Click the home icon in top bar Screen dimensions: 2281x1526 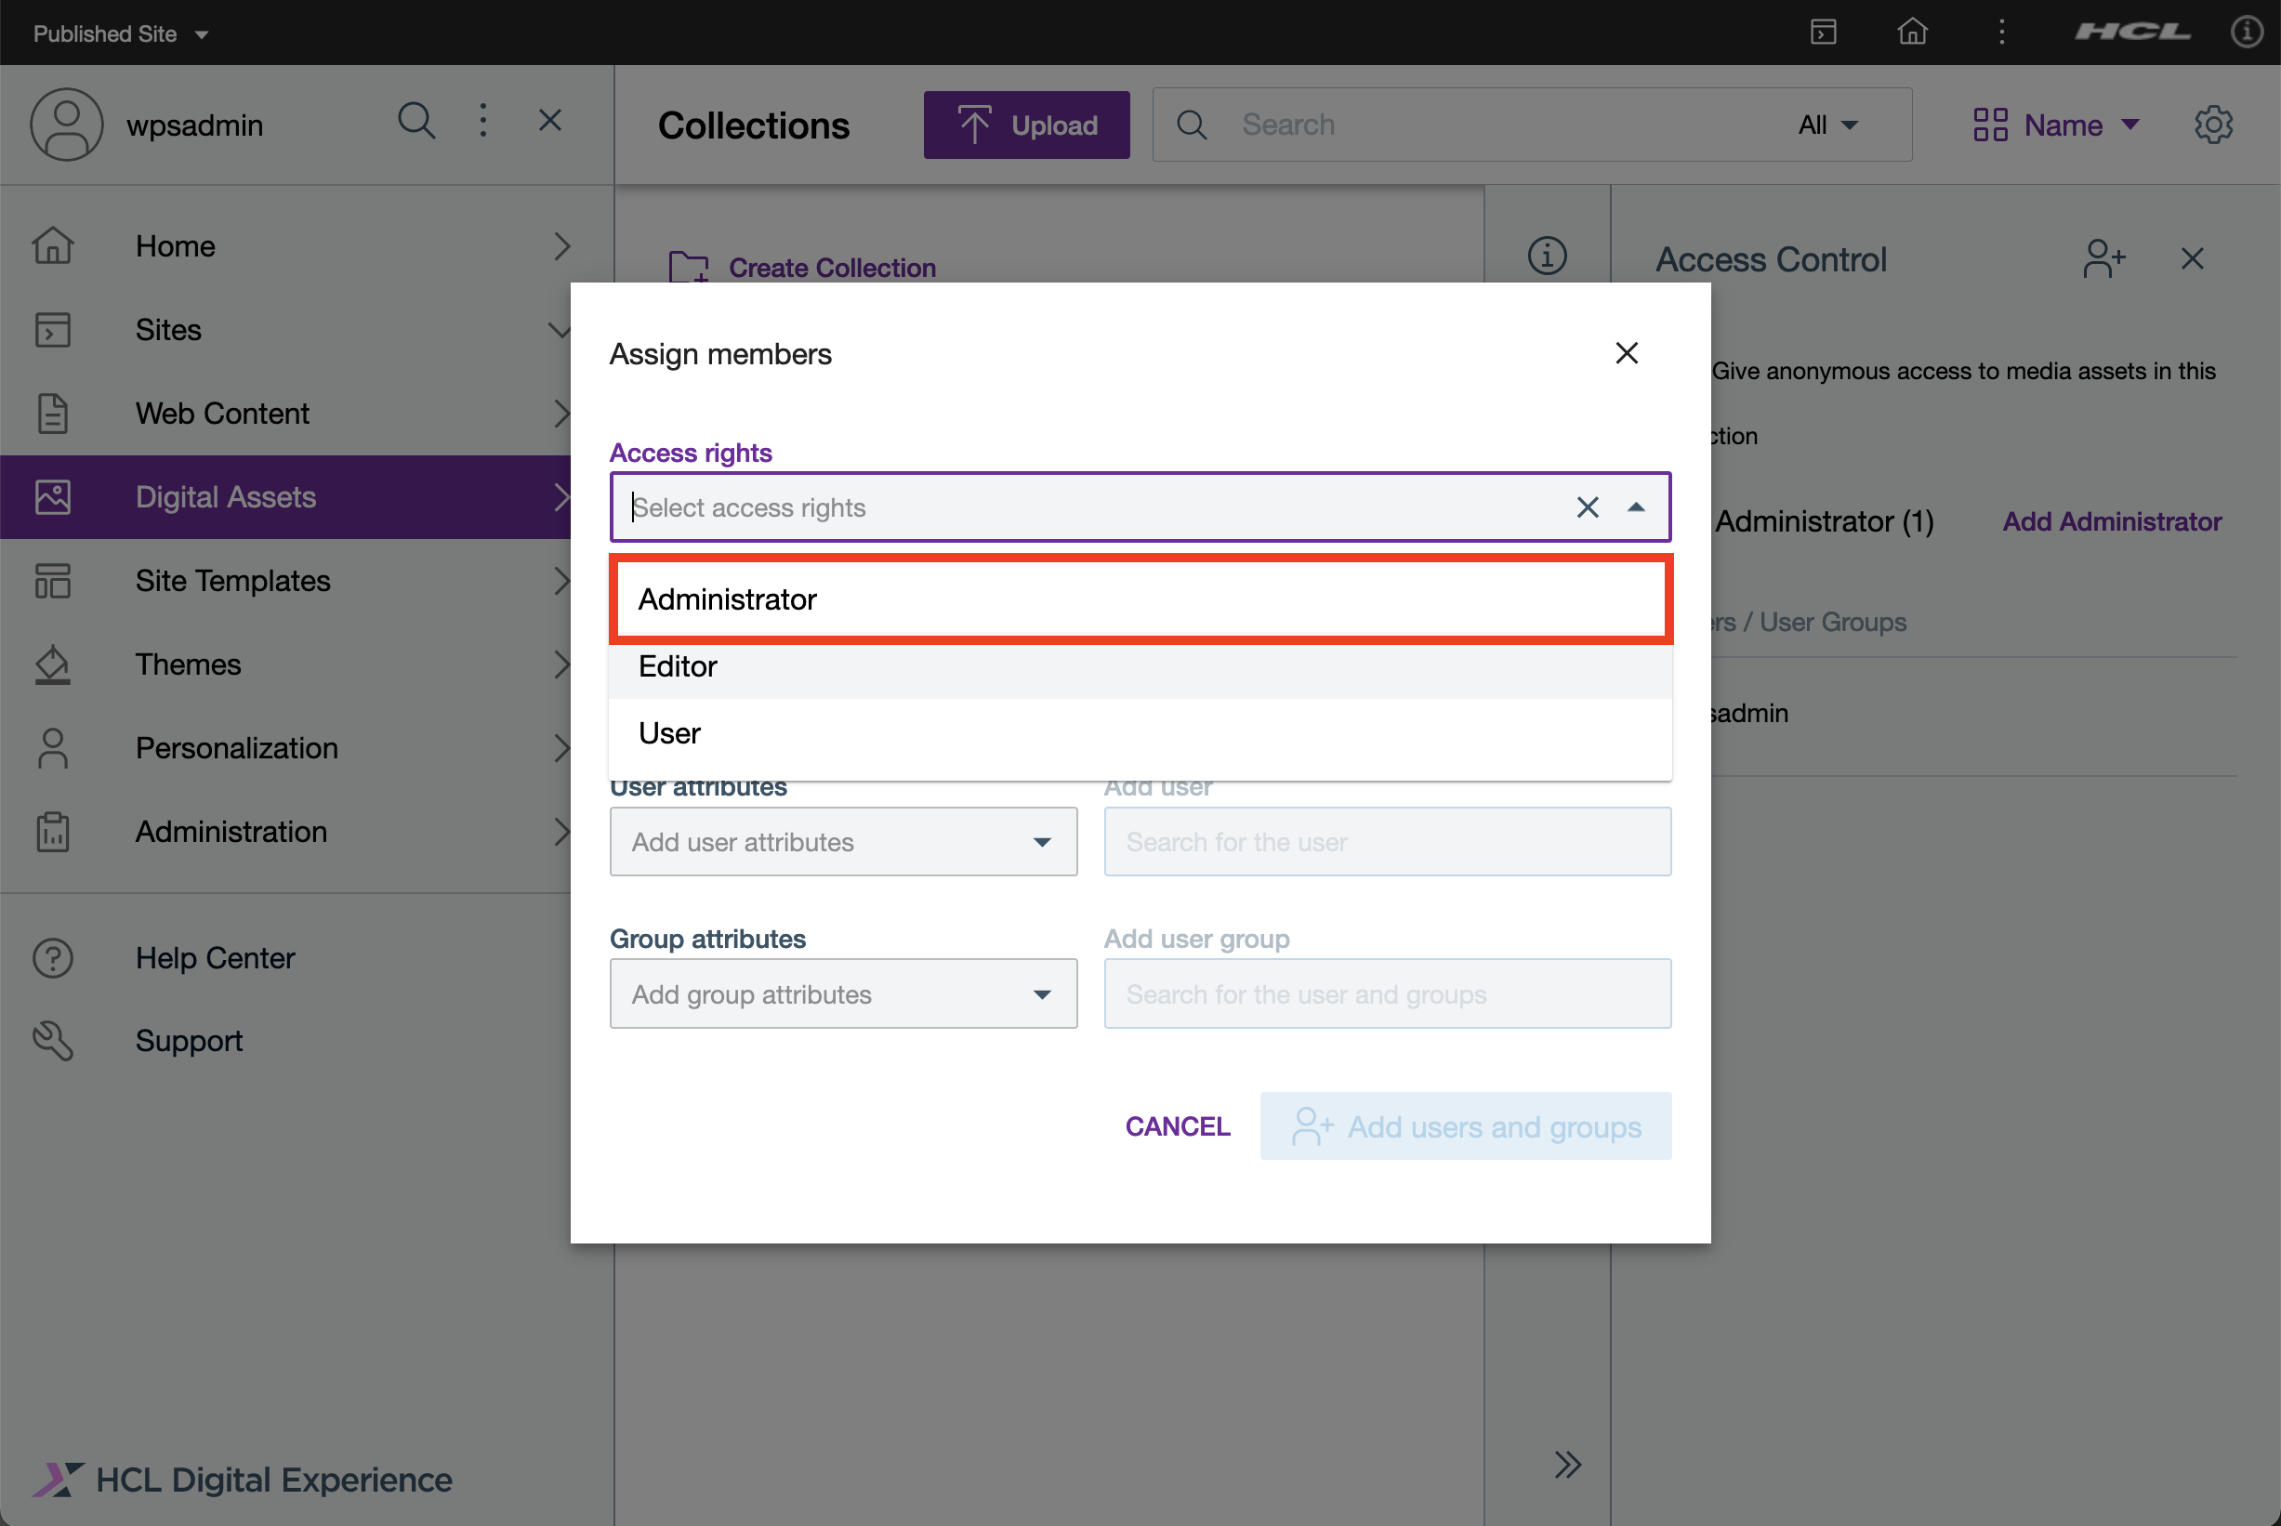click(1911, 33)
